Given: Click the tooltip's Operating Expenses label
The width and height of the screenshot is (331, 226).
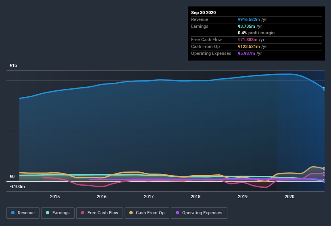Looking at the screenshot, I should (x=211, y=53).
